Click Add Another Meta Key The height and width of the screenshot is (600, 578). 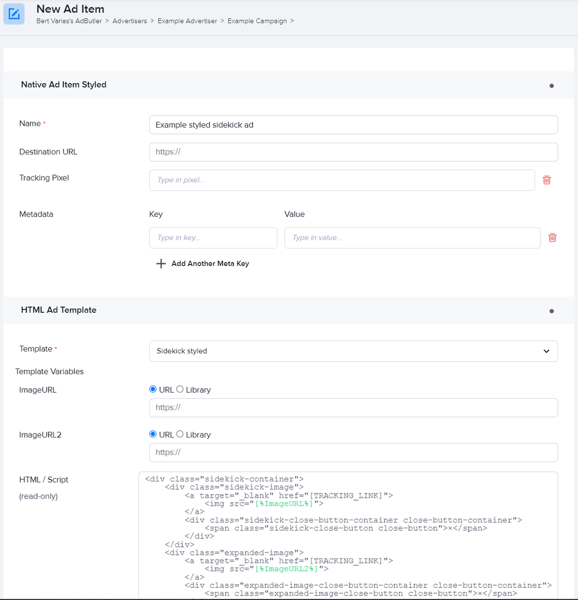[210, 264]
